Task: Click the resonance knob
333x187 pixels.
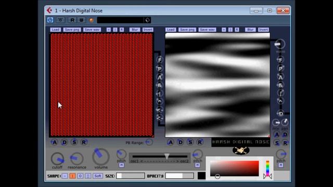Action: (x=77, y=158)
